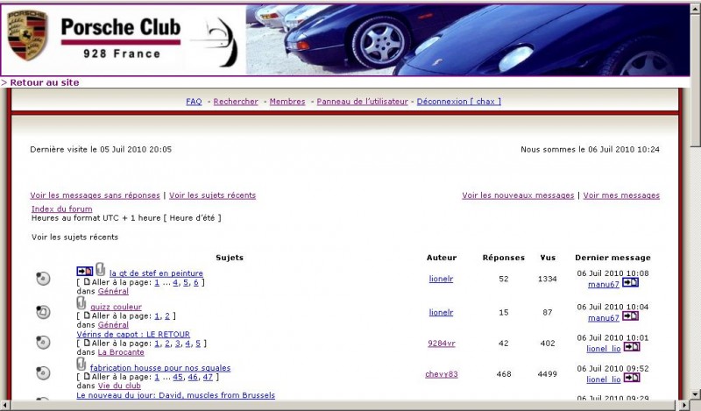View latest post icon next to manu67 at 10:04
Image resolution: width=701 pixels, height=411 pixels.
click(630, 316)
